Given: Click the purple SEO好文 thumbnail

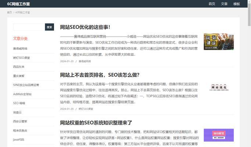Looking at the screenshot, I should coord(219,135).
